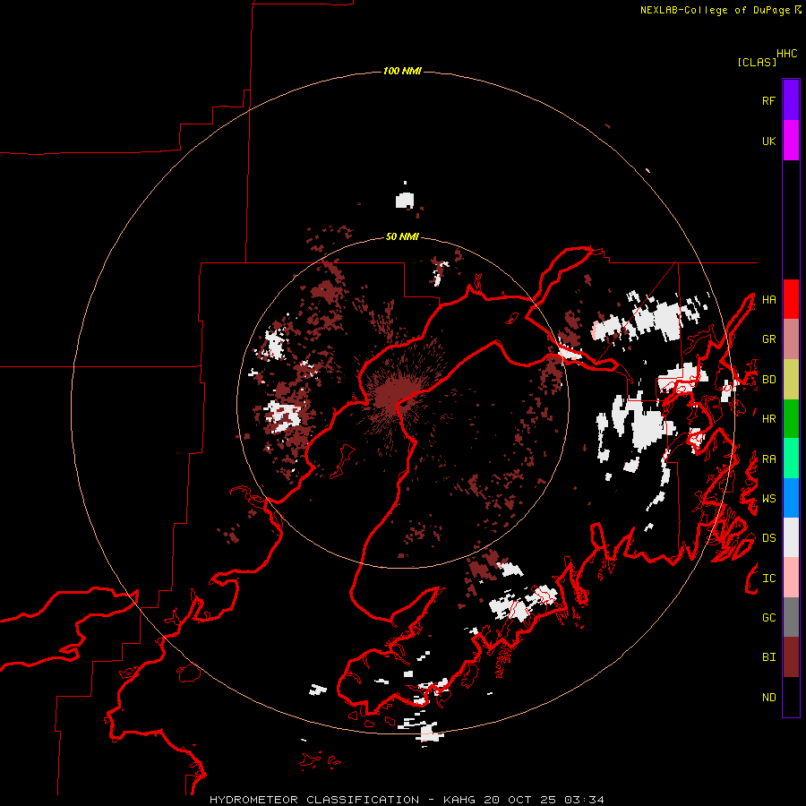Click the DS legend label

pos(768,538)
